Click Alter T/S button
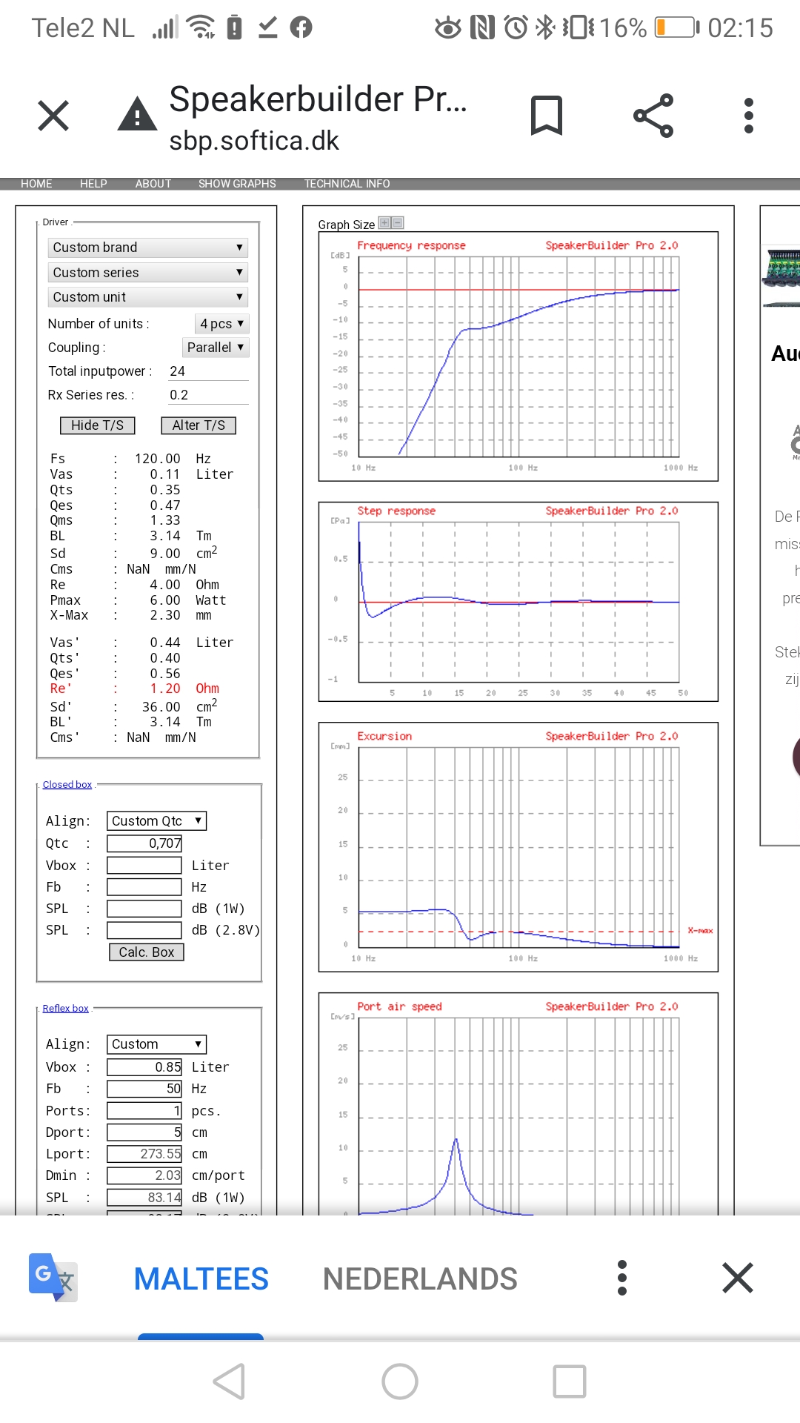The width and height of the screenshot is (800, 1423). point(199,425)
